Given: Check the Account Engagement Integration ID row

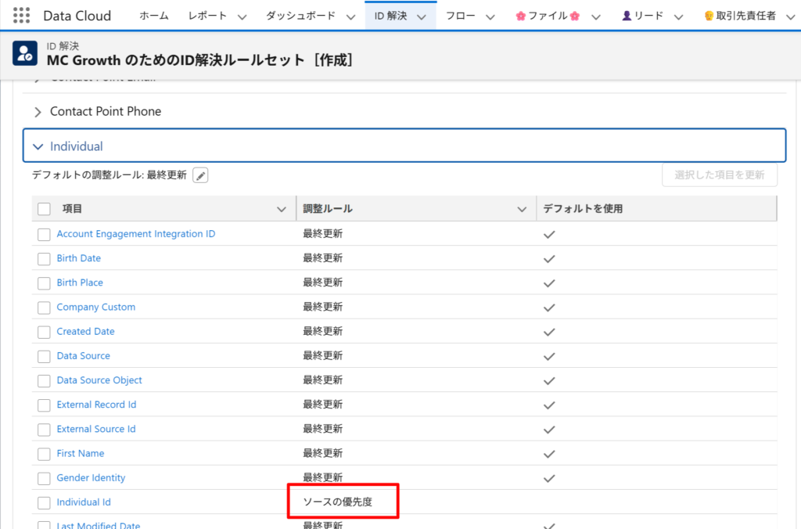Looking at the screenshot, I should click(x=44, y=234).
